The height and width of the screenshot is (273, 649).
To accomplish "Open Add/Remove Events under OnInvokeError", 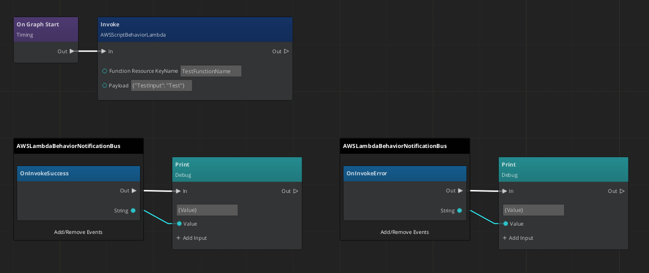I will [405, 232].
